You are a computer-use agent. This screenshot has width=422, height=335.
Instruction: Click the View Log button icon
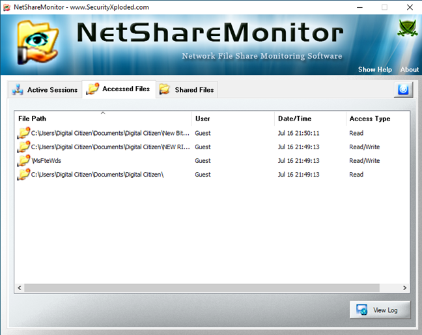361,310
